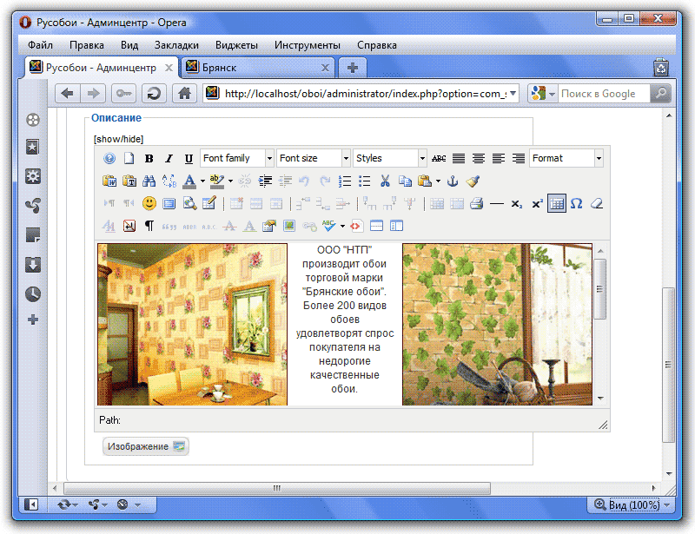Click the Omega special character icon
Viewport: 695px width, 534px height.
click(576, 204)
